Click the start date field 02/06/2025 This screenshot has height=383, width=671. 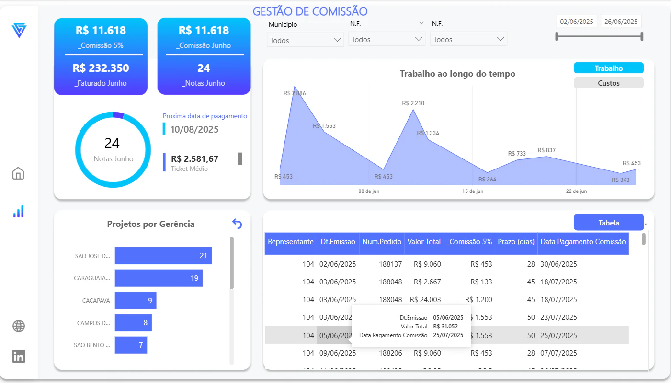pyautogui.click(x=577, y=22)
